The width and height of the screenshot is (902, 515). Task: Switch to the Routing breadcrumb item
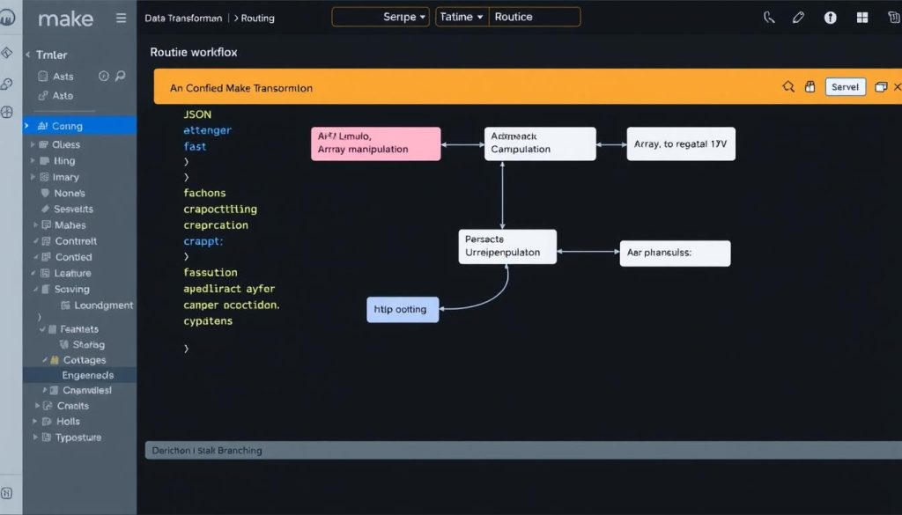[260, 17]
